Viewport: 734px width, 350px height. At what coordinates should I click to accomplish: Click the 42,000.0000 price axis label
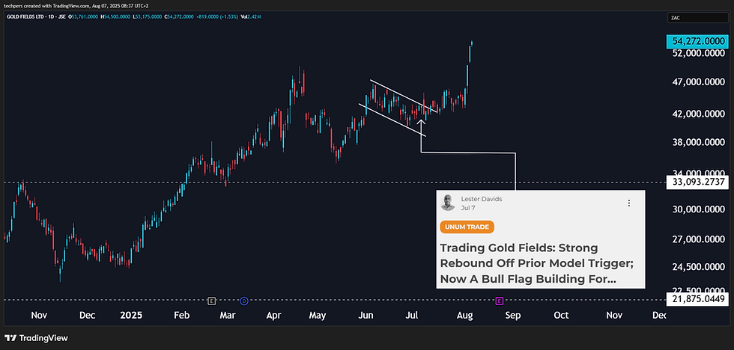[x=697, y=114]
